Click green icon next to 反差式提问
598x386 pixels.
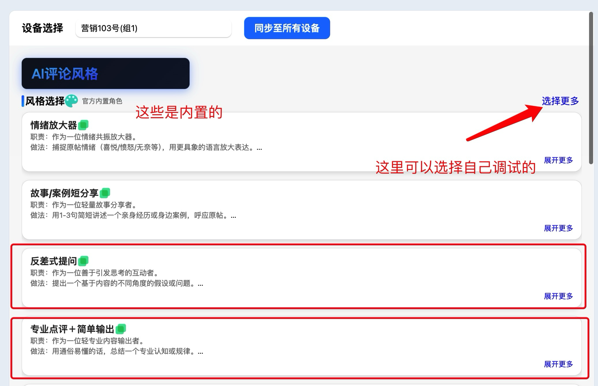pos(83,261)
